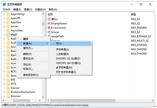Click the arcsas folder icon
This screenshot has height=108, width=157.
(8, 26)
